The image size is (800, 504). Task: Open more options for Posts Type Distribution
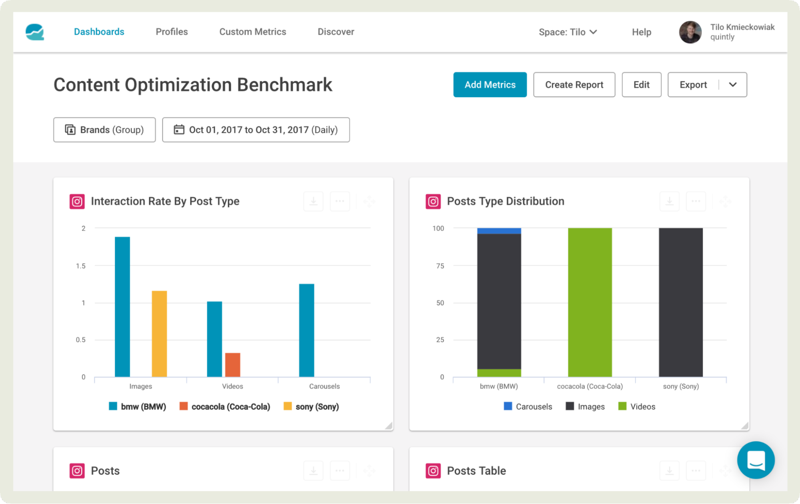[696, 201]
